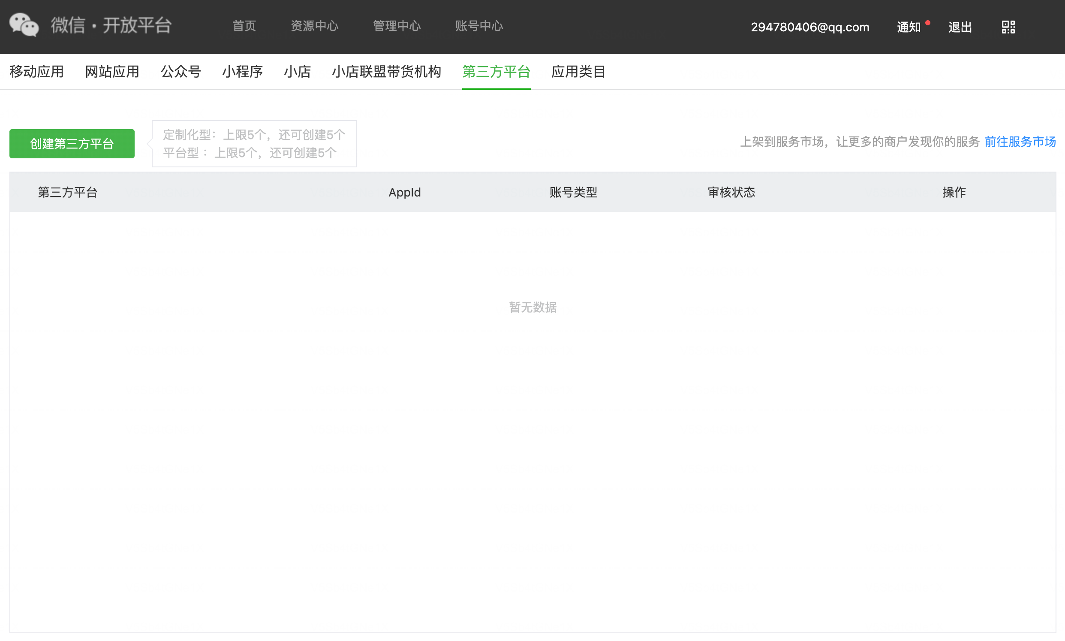Open 账号中心 in top navigation
The width and height of the screenshot is (1065, 641).
click(x=479, y=26)
